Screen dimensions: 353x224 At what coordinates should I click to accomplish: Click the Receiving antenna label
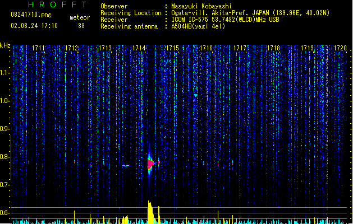coord(129,26)
